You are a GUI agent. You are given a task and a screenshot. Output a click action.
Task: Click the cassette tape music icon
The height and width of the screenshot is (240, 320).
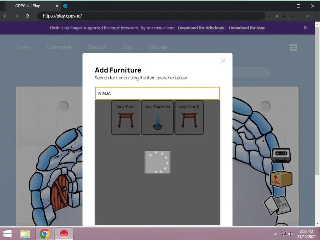(281, 156)
